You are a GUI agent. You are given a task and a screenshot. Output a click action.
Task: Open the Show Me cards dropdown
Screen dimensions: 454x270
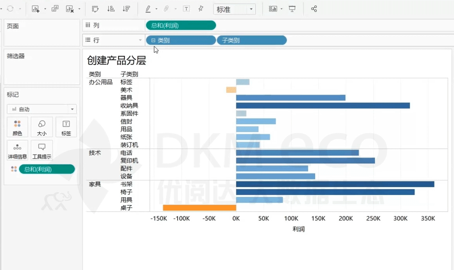click(x=281, y=9)
